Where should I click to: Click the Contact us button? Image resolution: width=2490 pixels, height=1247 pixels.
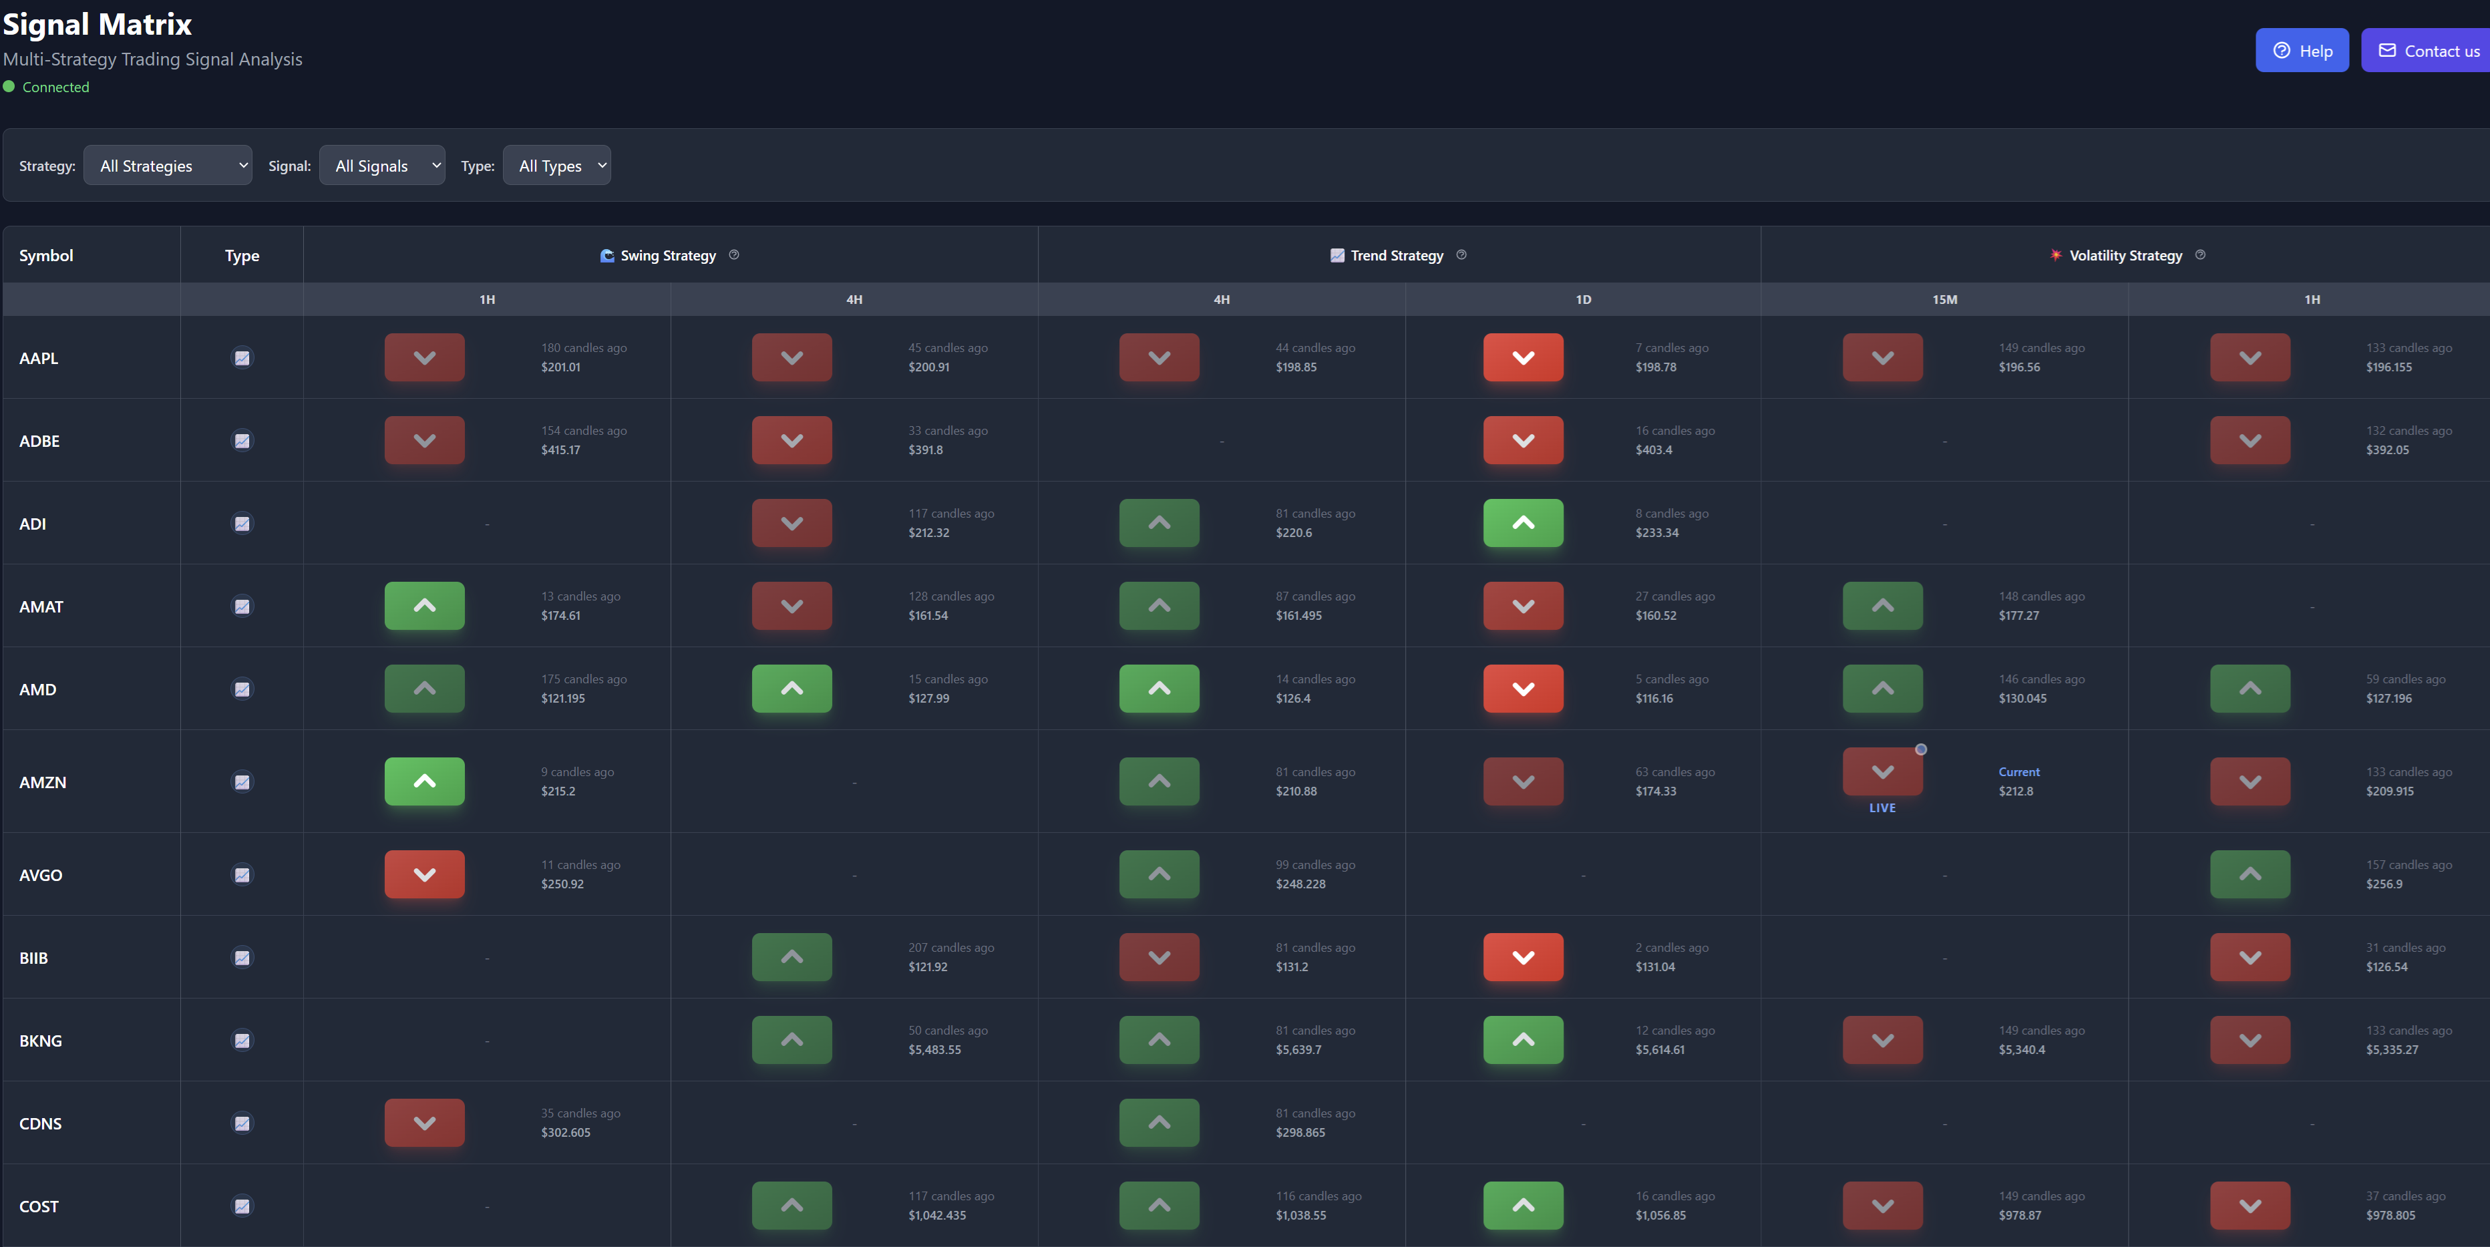2427,50
